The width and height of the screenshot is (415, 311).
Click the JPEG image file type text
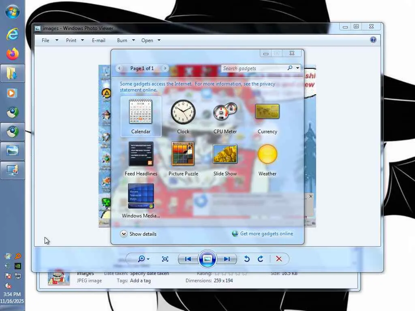tap(89, 281)
